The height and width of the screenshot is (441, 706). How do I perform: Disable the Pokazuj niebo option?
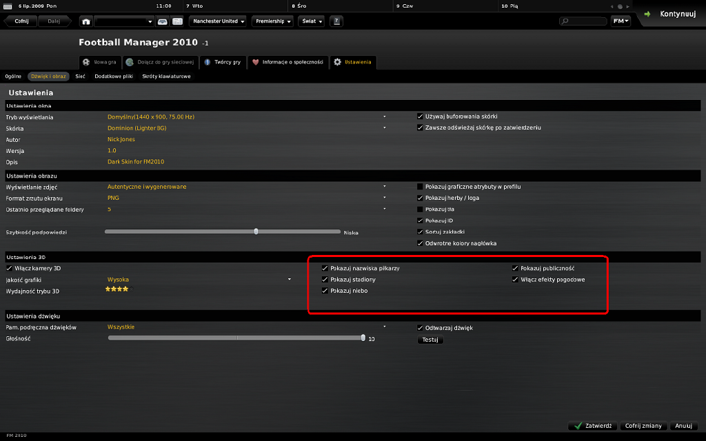click(325, 291)
